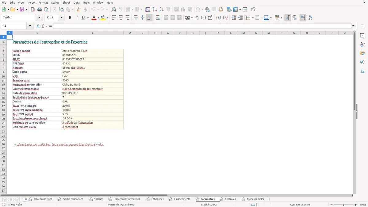Copy selection using the Copy icon
The height and width of the screenshot is (207, 368).
[x=61, y=10]
